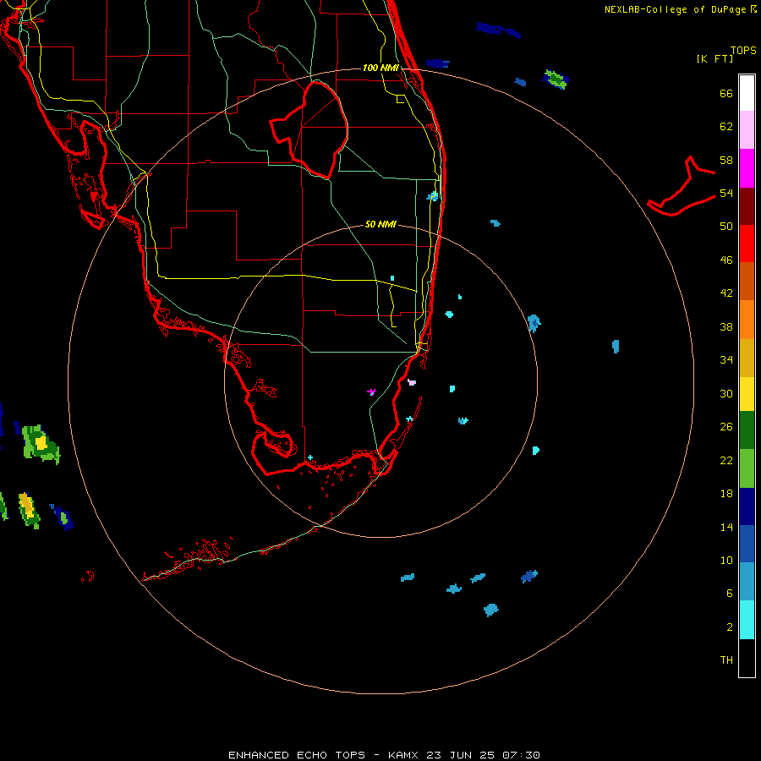This screenshot has width=761, height=761.
Task: Click the '26' legend value
Action: tap(726, 427)
